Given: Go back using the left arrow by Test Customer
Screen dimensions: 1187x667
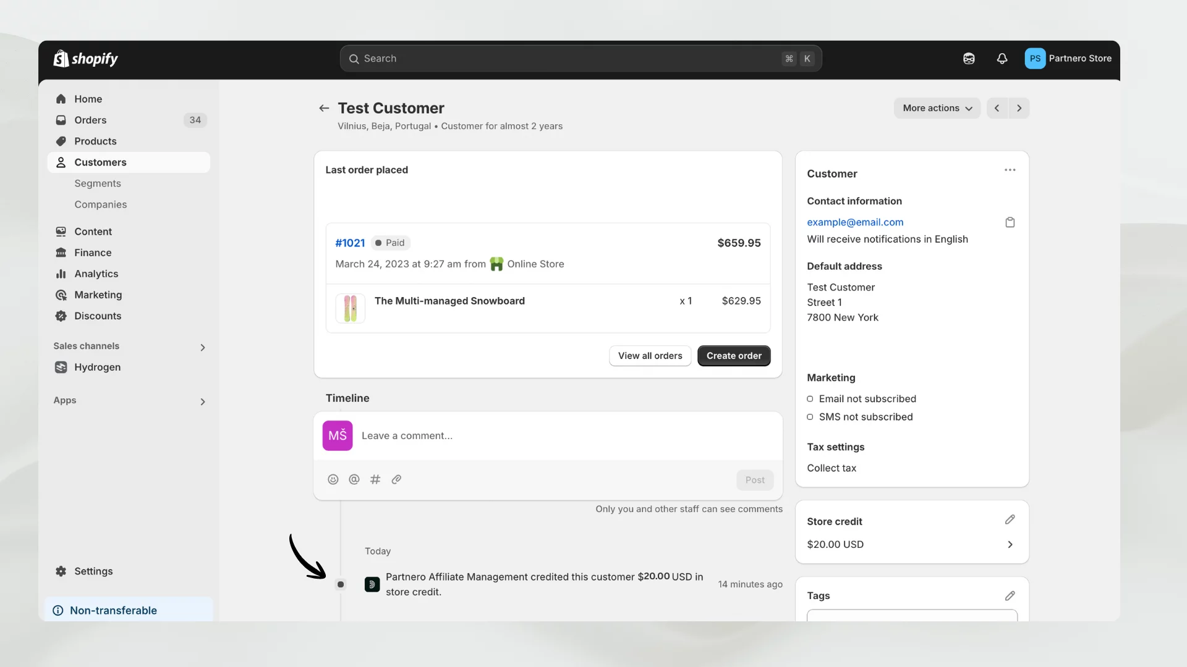Looking at the screenshot, I should tap(324, 108).
